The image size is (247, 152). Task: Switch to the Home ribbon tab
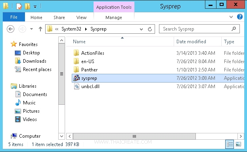tap(36, 17)
